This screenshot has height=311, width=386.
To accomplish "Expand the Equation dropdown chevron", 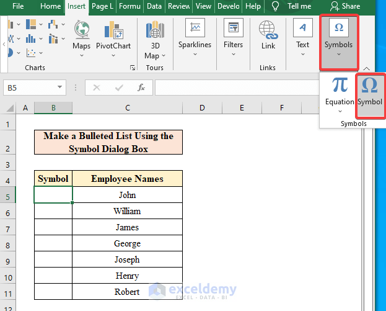I will pos(340,112).
